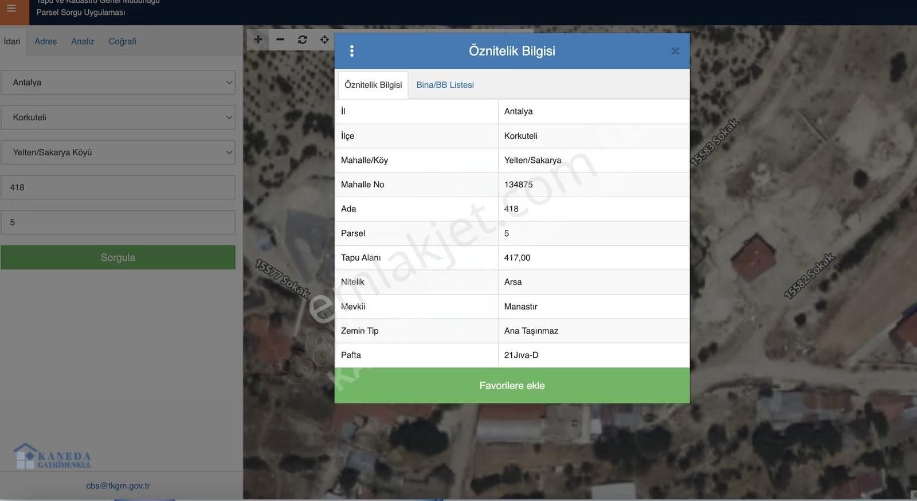Viewport: 917px width, 501px height.
Task: Switch to the Adres tab
Action: tap(45, 41)
